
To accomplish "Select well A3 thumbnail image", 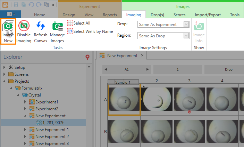I will (190, 99).
